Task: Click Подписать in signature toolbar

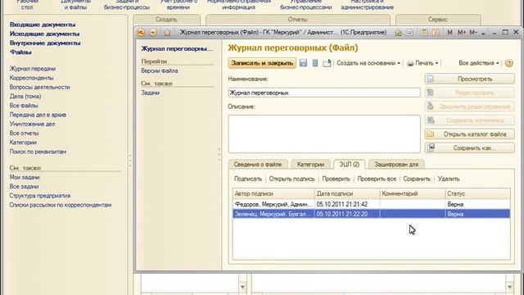Action: (248, 179)
